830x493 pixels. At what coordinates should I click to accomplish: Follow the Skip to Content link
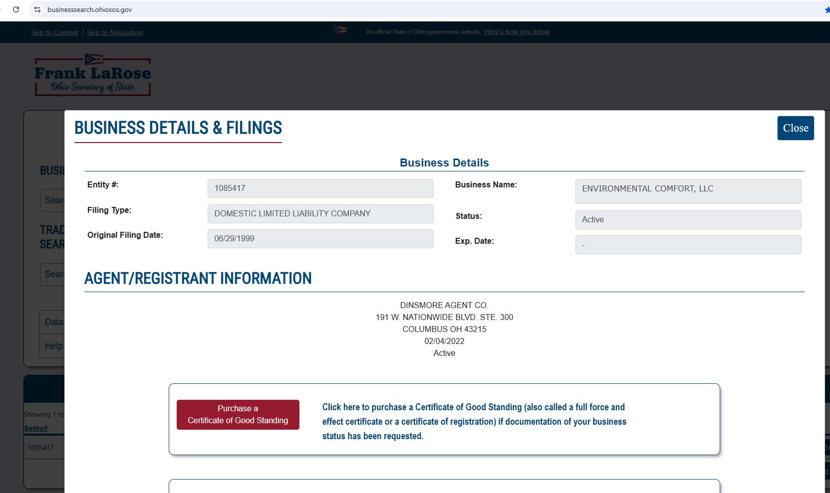tap(54, 32)
